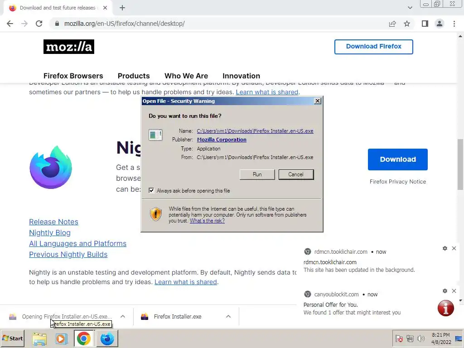Image resolution: width=464 pixels, height=348 pixels.
Task: Expand options for Firefox Installer.en-US.exe download
Action: coord(123,316)
